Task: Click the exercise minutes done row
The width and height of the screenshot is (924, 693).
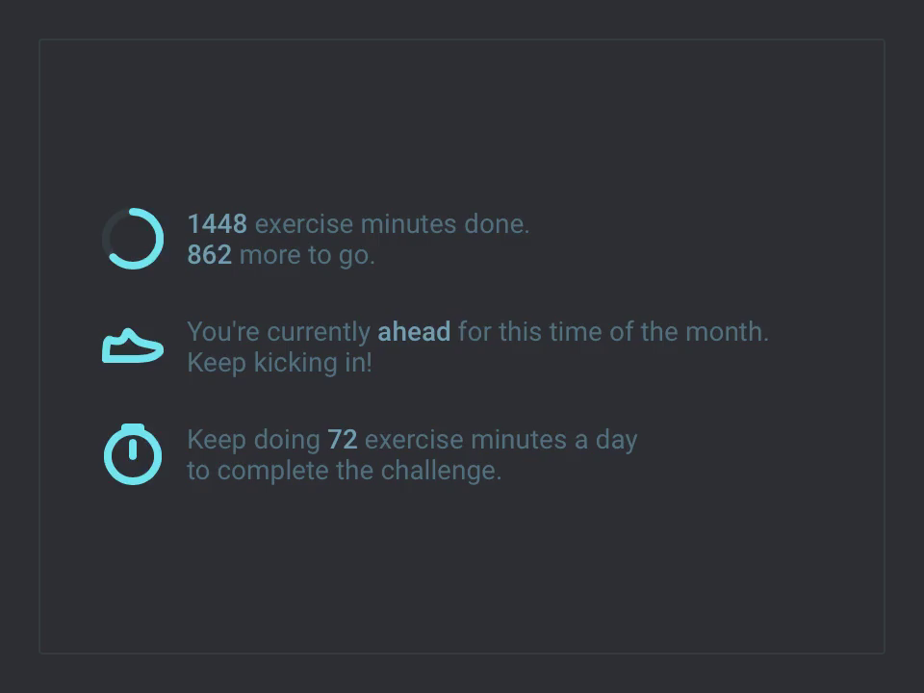Action: pos(358,223)
